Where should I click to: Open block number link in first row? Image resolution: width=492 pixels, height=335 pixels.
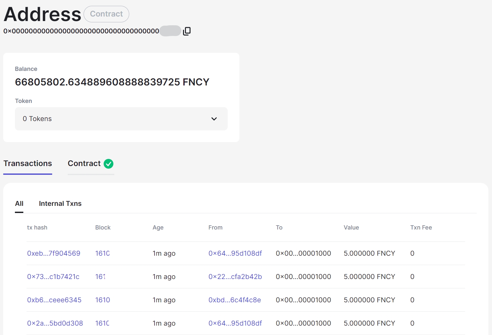coord(102,253)
